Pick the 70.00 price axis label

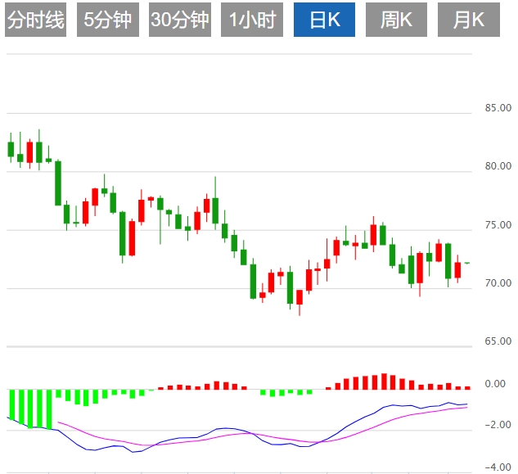coord(498,283)
